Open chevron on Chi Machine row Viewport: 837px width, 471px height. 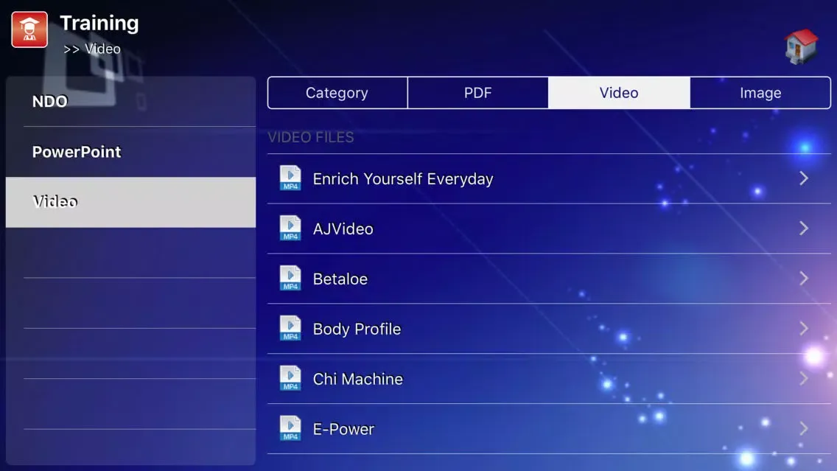coord(804,379)
